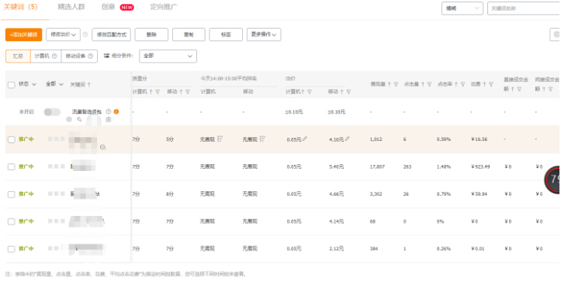This screenshot has height=281, width=561.
Task: Click the help icon next to 修改出价
Action: pos(85,35)
